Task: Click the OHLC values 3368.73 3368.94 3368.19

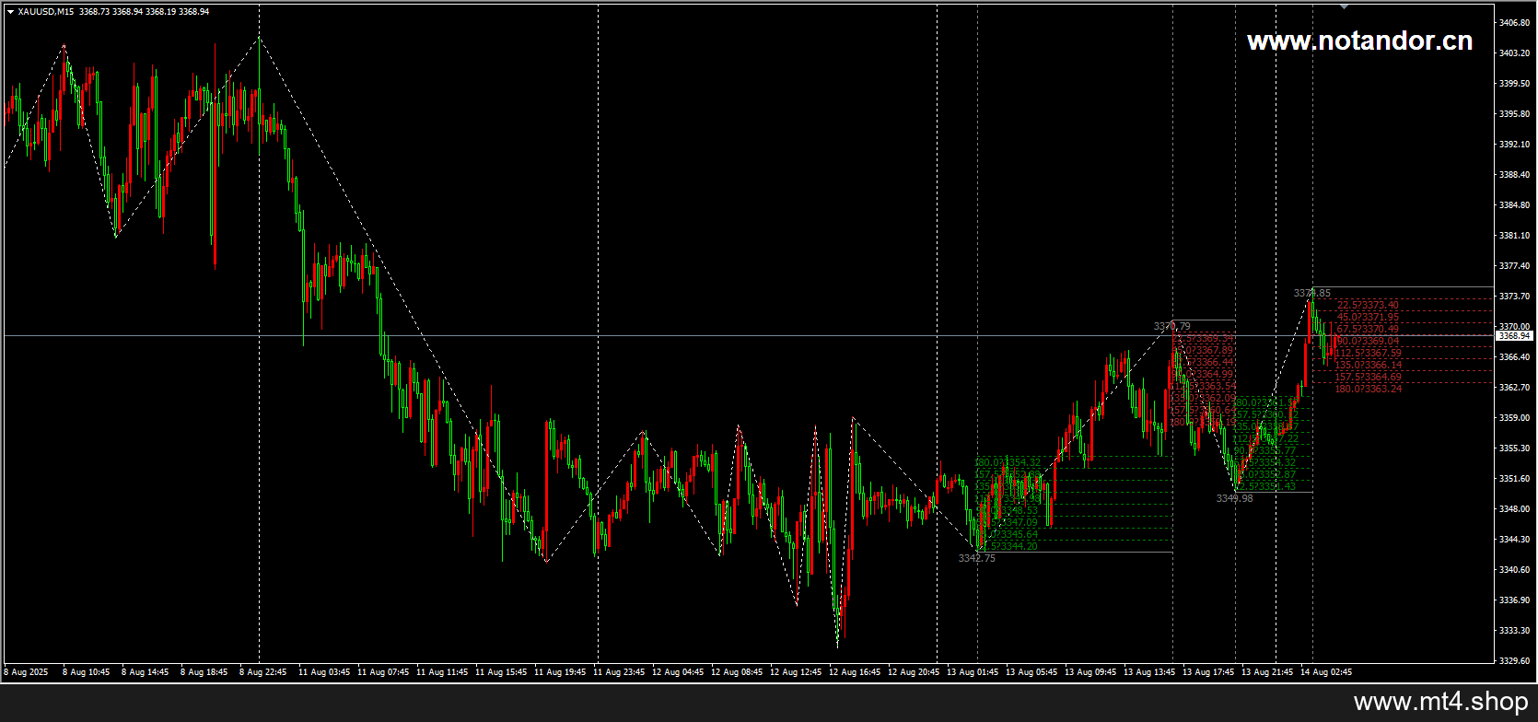Action: (127, 12)
